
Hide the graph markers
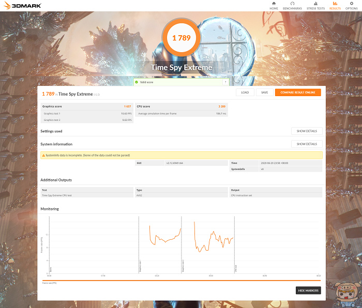308,290
